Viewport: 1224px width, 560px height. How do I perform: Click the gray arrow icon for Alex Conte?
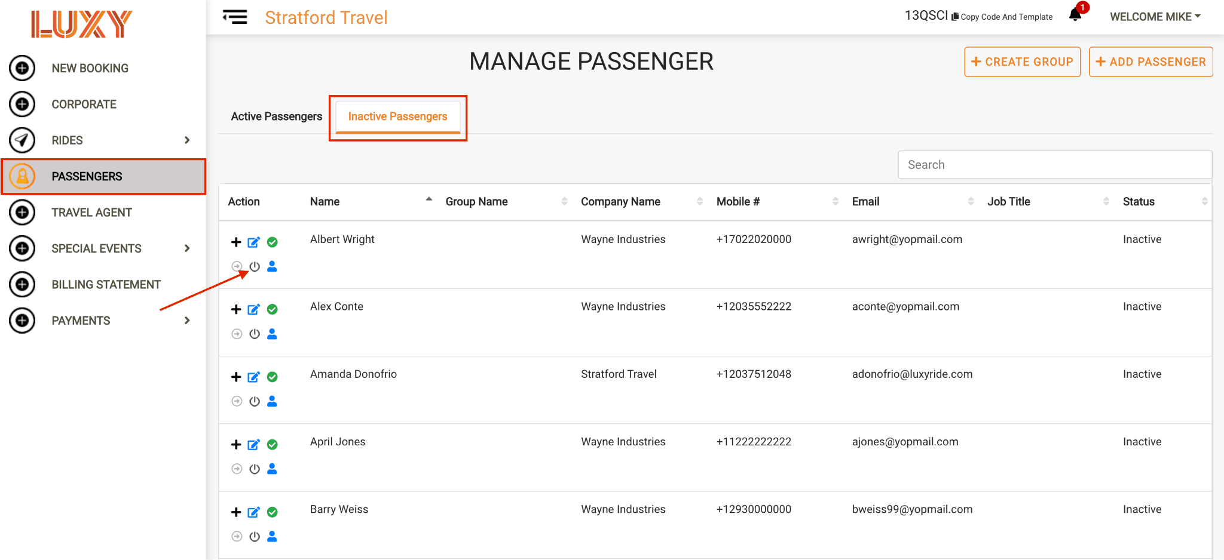(x=237, y=334)
